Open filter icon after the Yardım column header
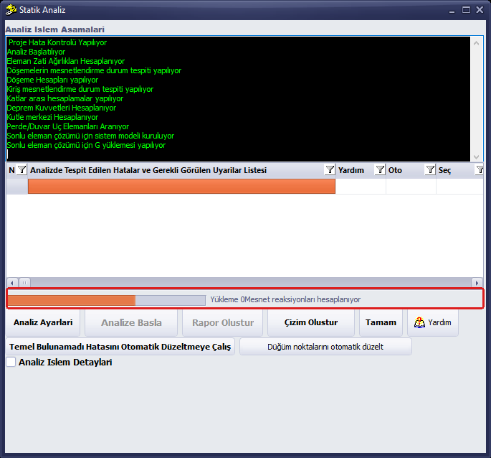Viewport: 491px width, 458px height. point(380,170)
